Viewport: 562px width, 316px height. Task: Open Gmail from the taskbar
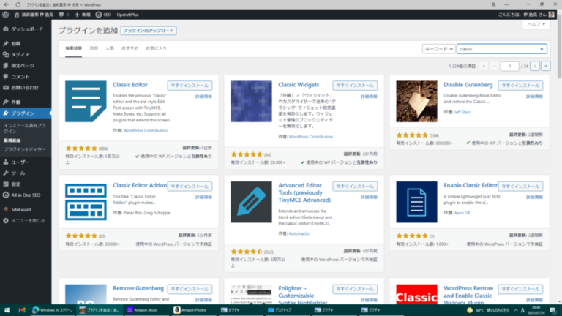(22, 310)
